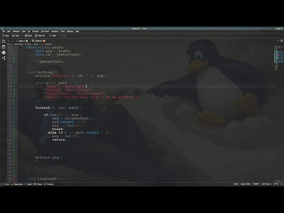
Task: Click the home breadcrumb segment
Action: pyautogui.click(x=9, y=44)
